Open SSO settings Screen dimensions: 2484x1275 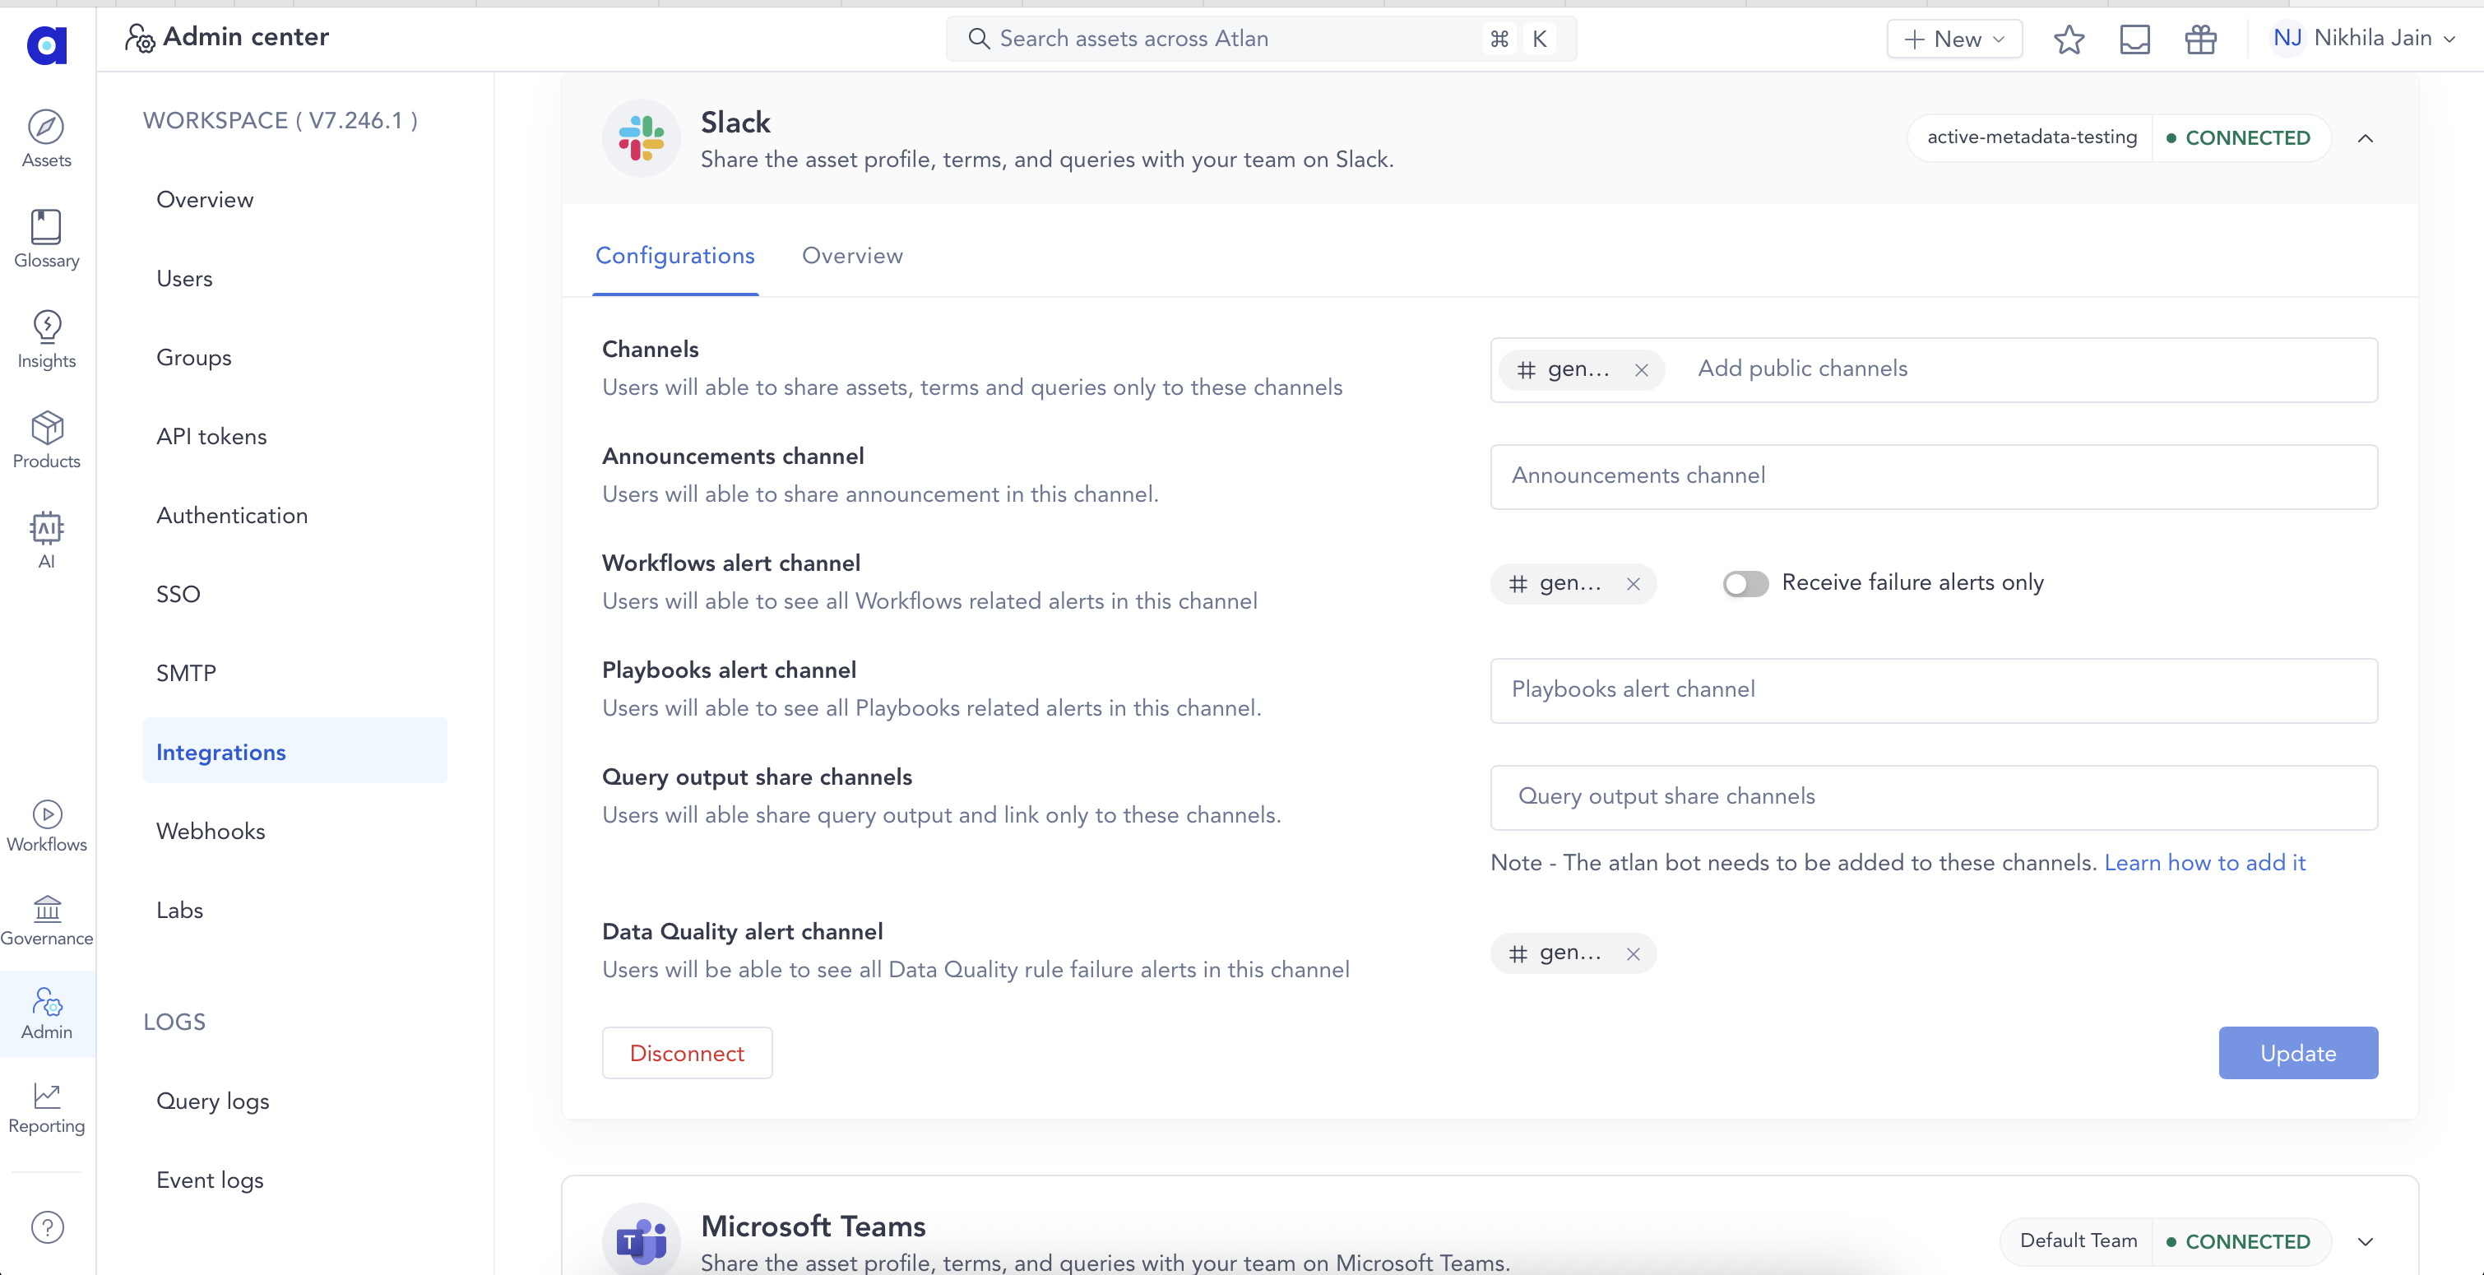point(295,594)
